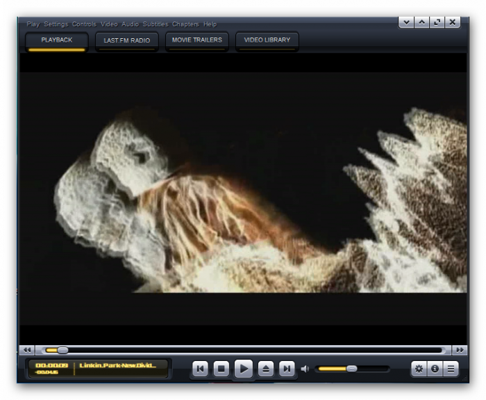Image resolution: width=486 pixels, height=400 pixels.
Task: Rewind using the double-left arrow button
Action: (x=27, y=351)
